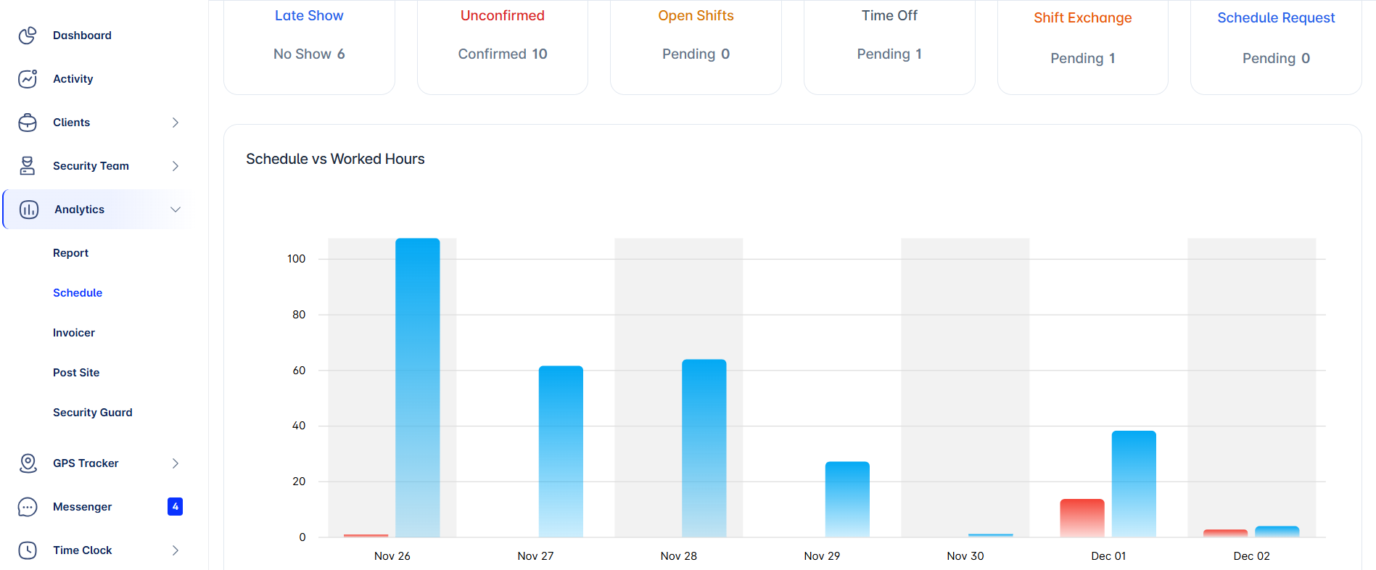Click the Analytics bar chart icon
The image size is (1376, 570).
29,210
